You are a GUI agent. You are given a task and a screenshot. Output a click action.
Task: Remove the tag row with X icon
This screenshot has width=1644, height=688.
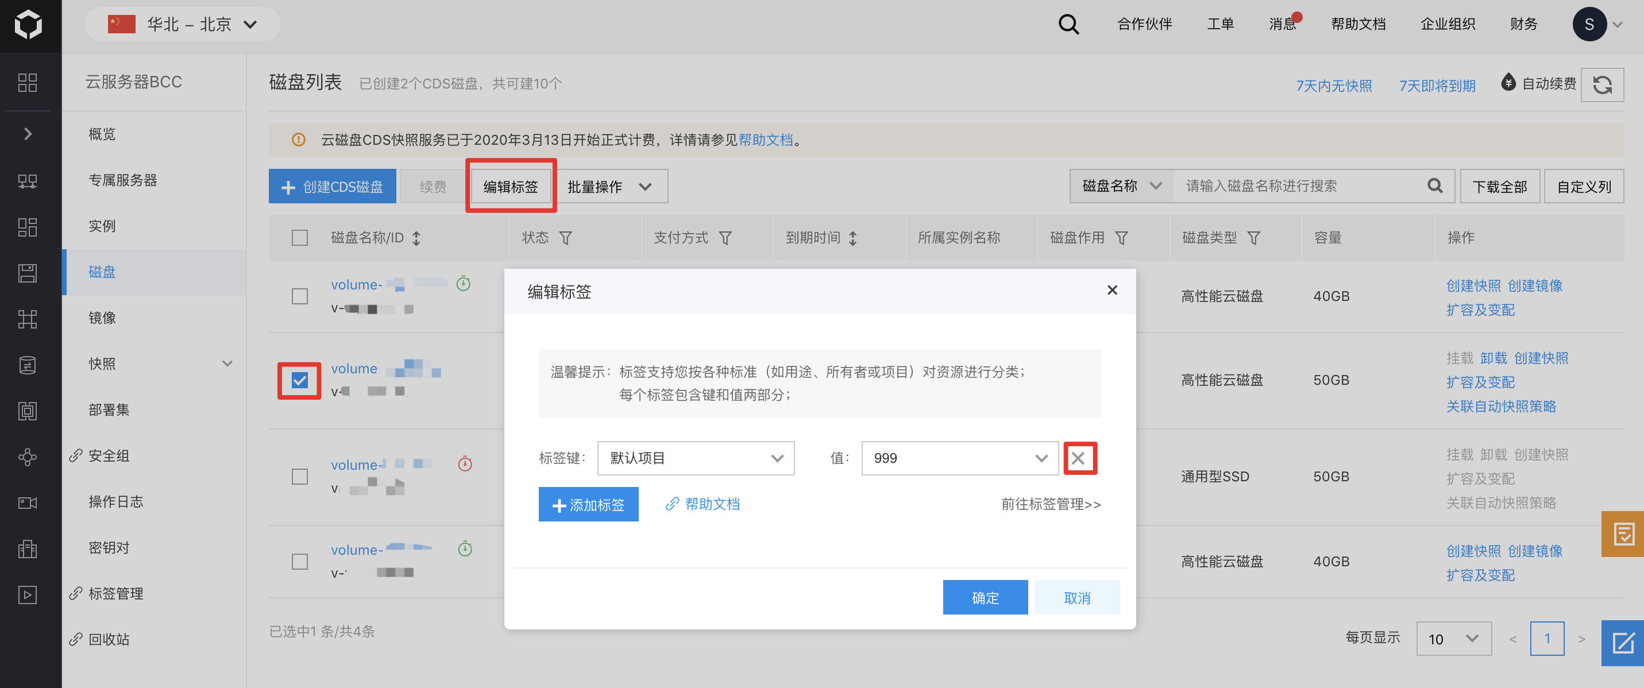pyautogui.click(x=1079, y=458)
